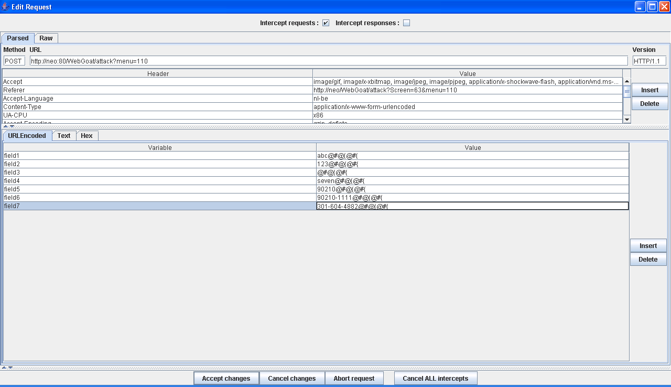Click header table scrollbar down arrow

(x=627, y=120)
